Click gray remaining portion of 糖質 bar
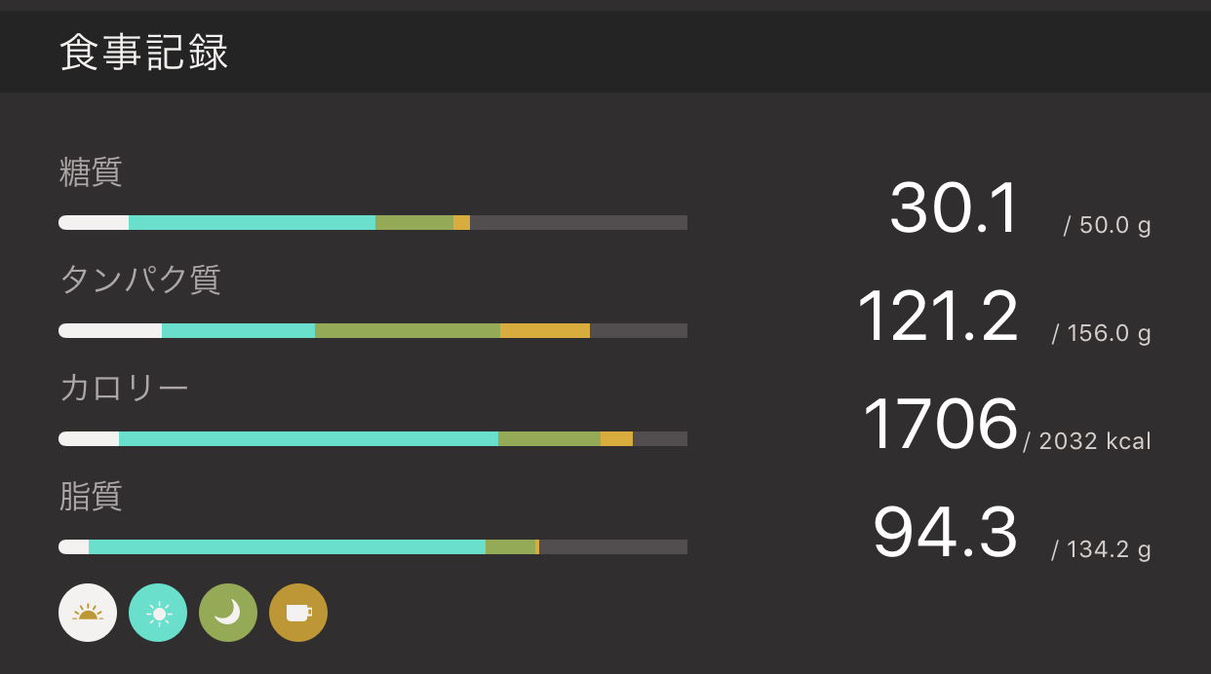 pos(578,223)
